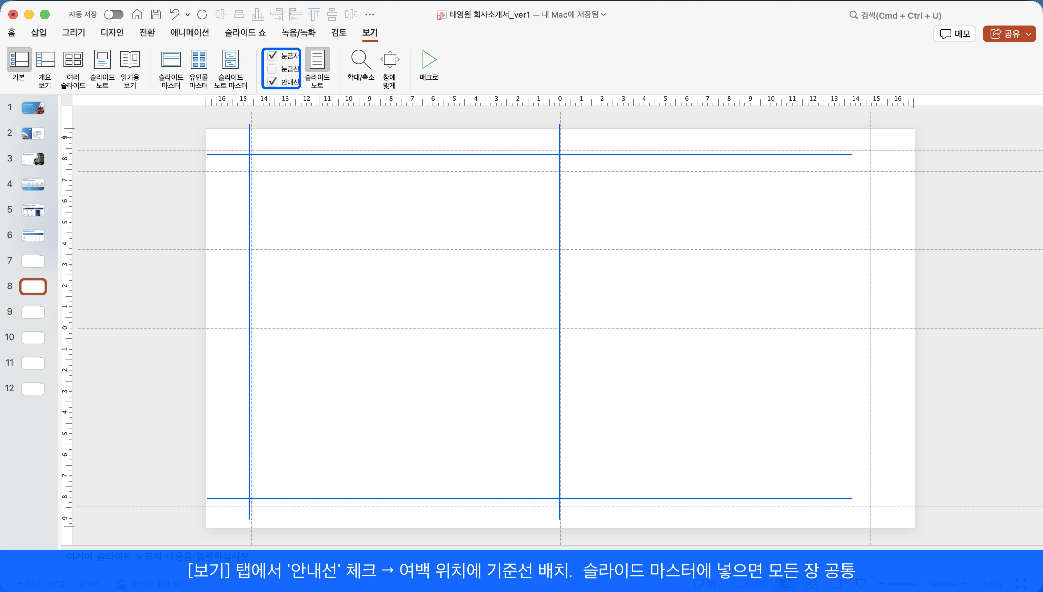Select slide 5 thumbnail
Image resolution: width=1043 pixels, height=592 pixels.
pos(33,210)
